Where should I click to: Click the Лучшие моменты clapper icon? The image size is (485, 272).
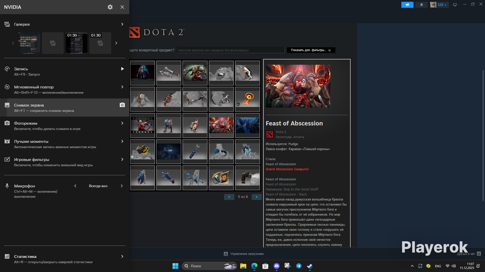pyautogui.click(x=7, y=141)
